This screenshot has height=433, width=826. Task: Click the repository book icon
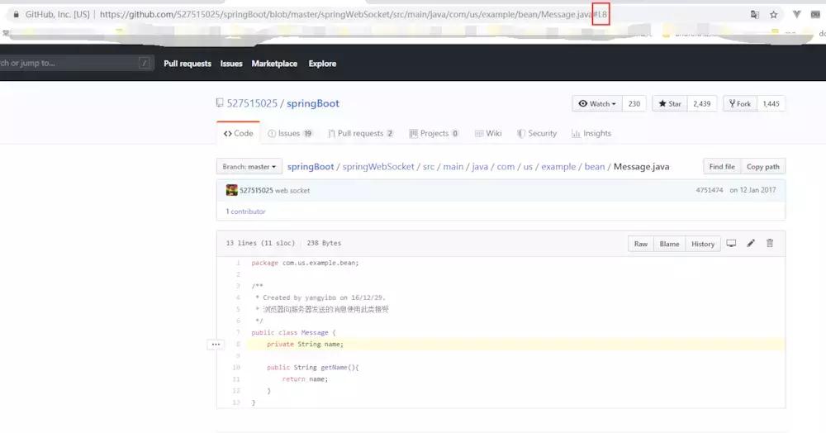point(220,102)
